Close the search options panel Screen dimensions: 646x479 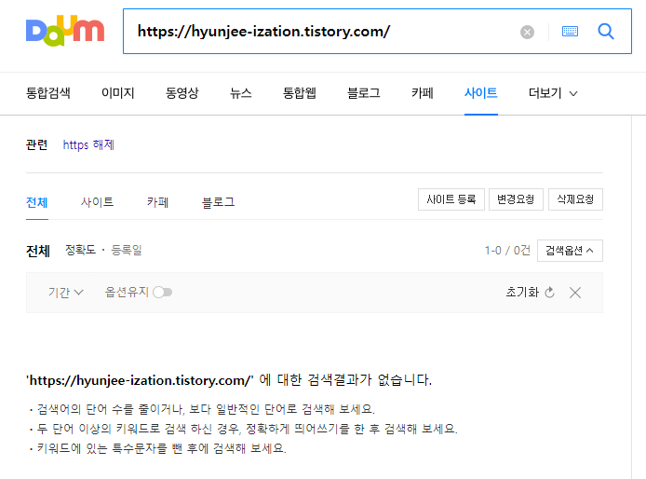575,293
